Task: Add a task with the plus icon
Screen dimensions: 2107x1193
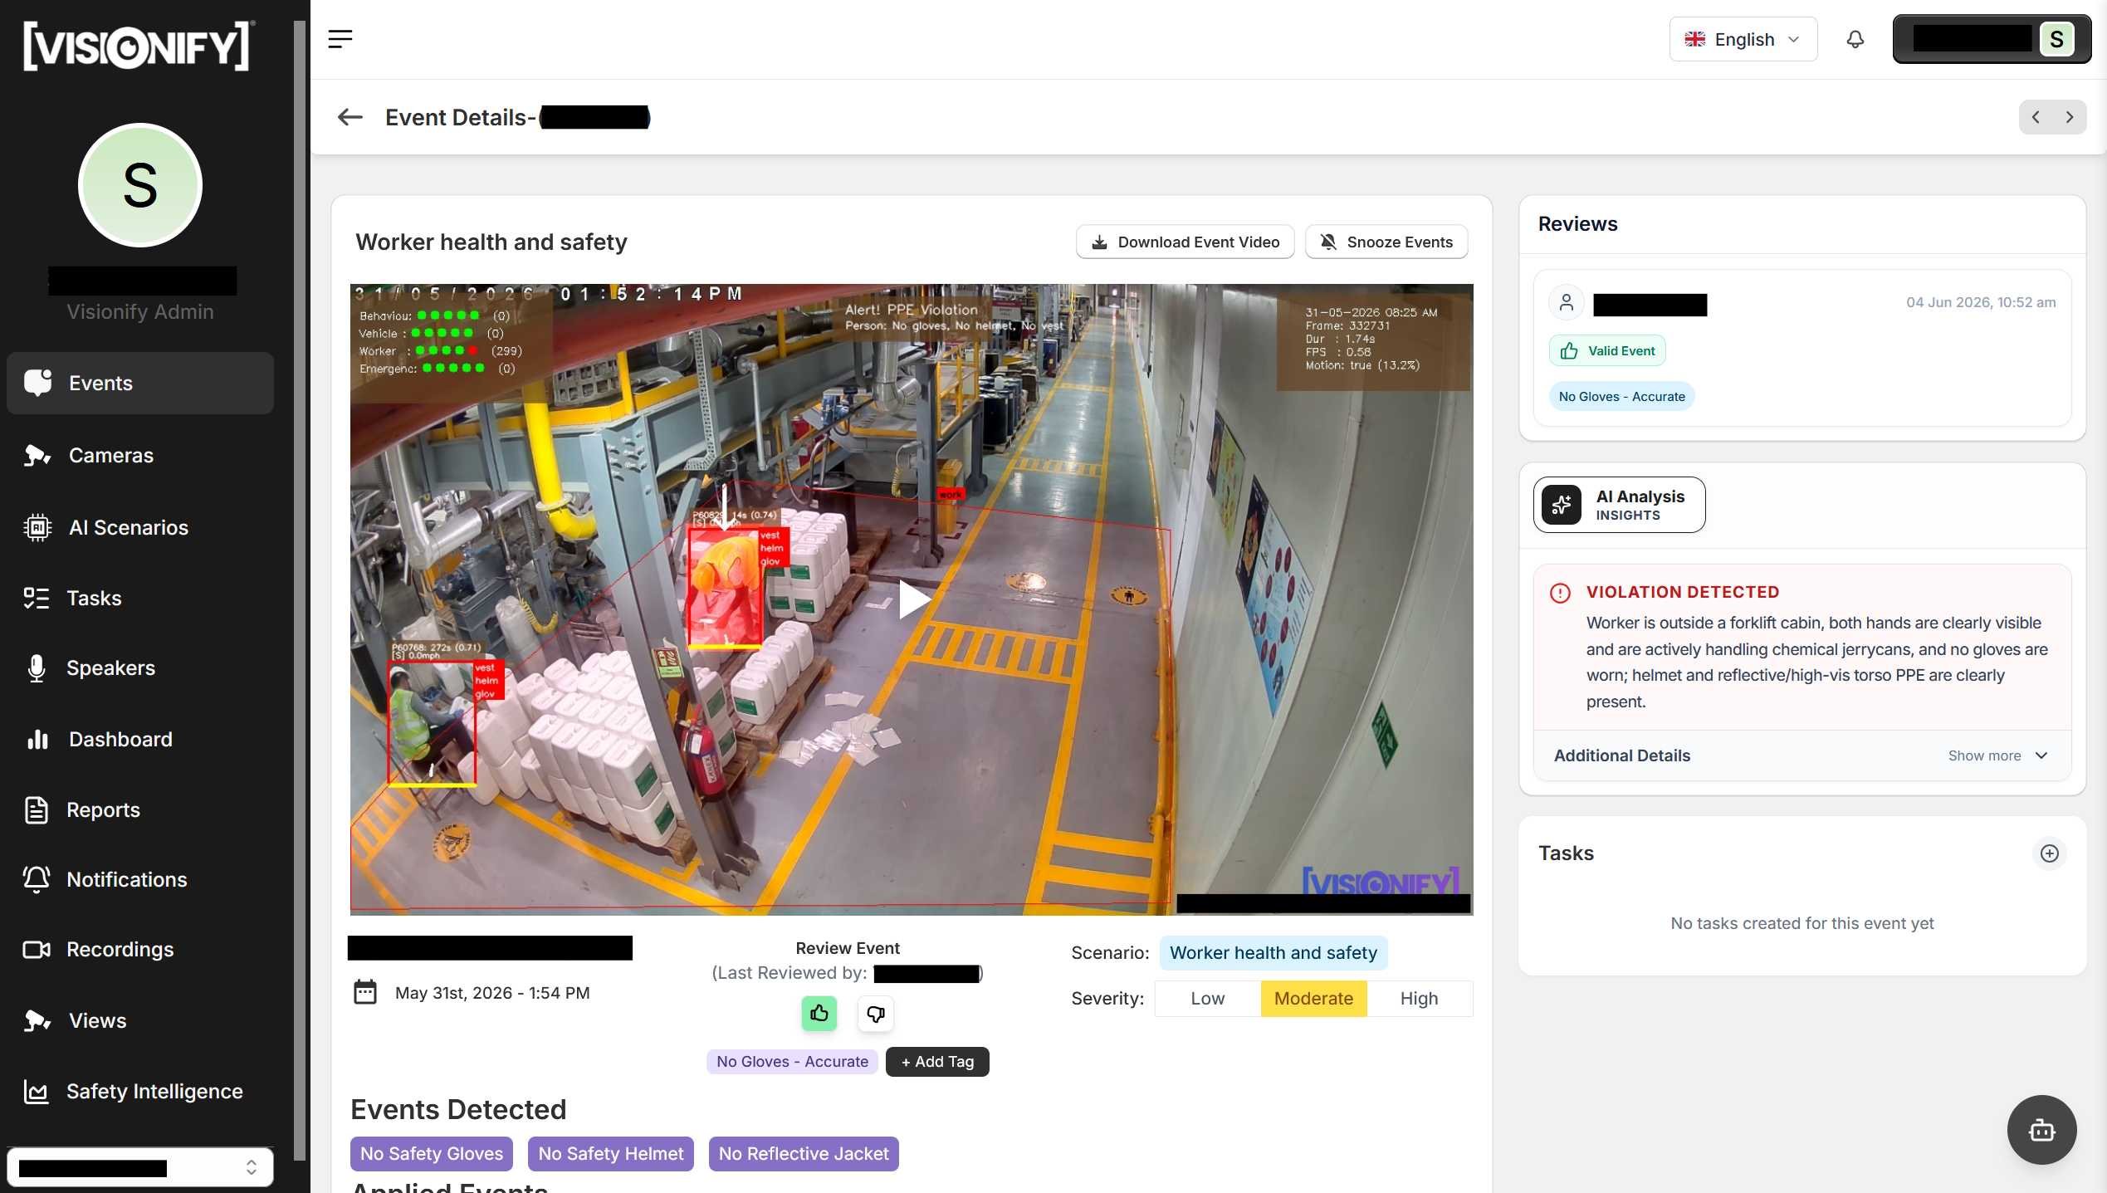Action: click(2050, 853)
